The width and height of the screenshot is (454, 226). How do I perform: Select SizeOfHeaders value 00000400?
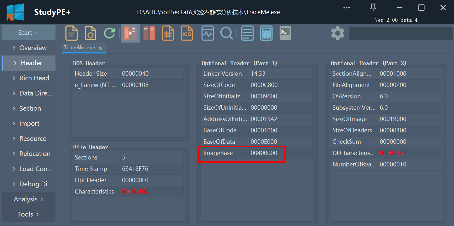pyautogui.click(x=393, y=130)
